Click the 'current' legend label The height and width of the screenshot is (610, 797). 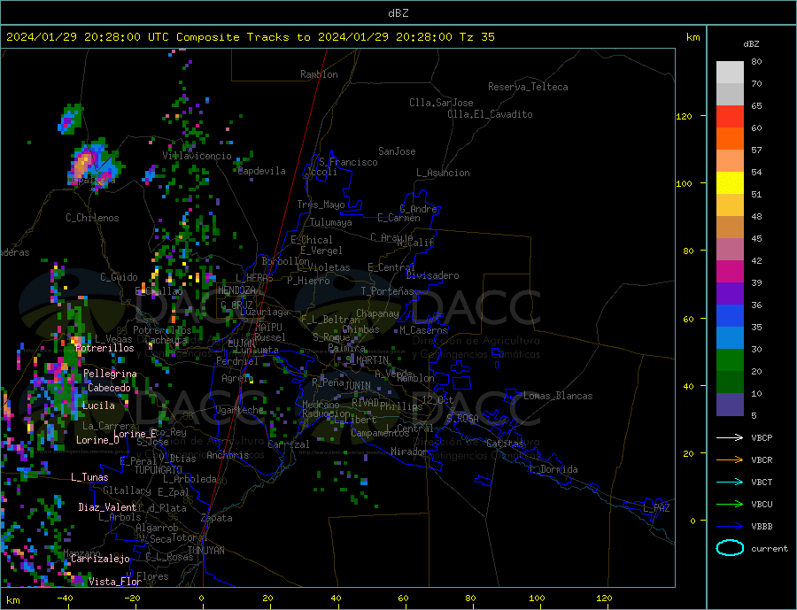click(770, 549)
